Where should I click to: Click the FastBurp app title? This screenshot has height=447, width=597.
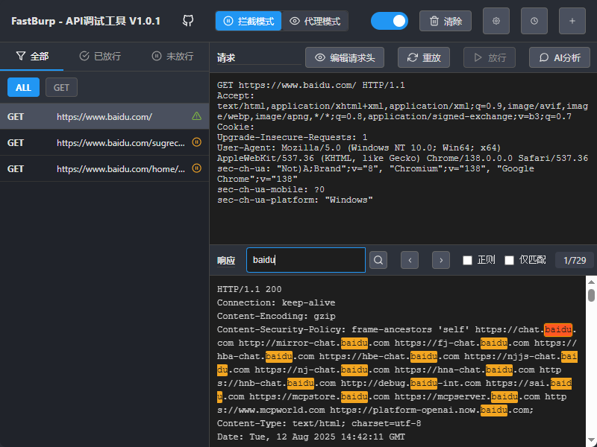click(x=86, y=21)
